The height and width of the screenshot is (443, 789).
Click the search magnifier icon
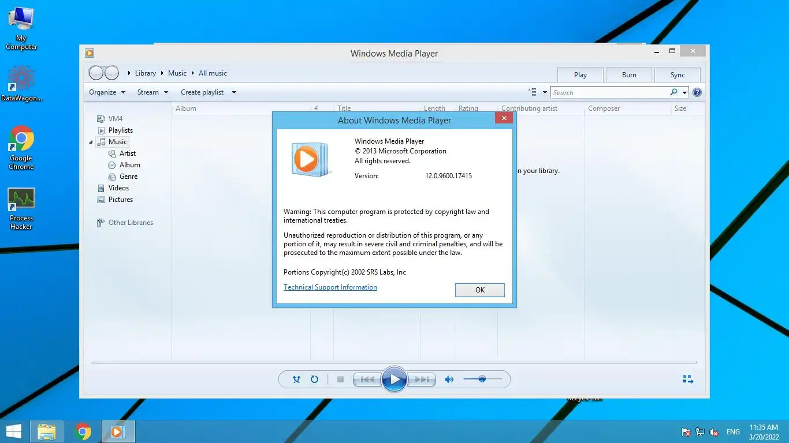tap(673, 92)
